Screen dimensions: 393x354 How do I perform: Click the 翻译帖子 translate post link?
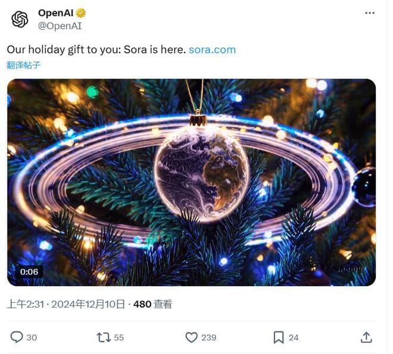point(24,65)
